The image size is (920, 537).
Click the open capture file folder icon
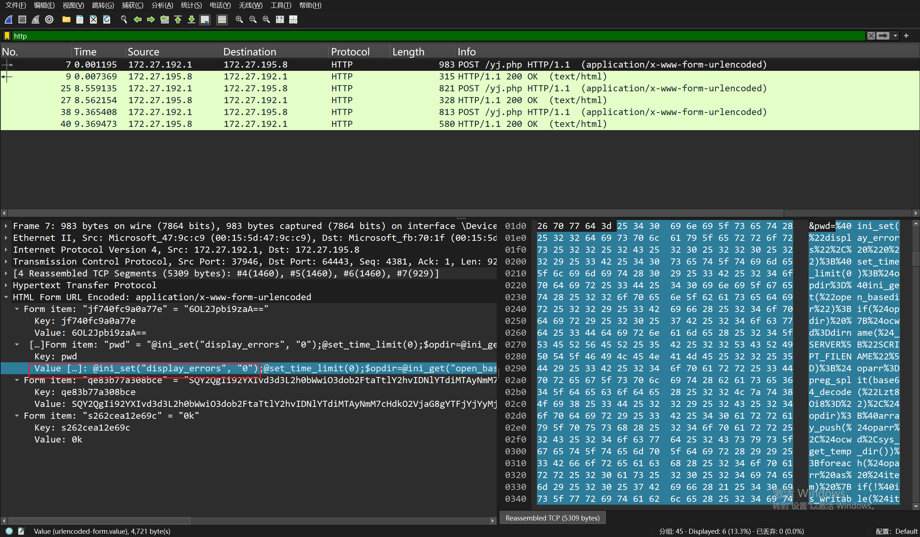[66, 19]
